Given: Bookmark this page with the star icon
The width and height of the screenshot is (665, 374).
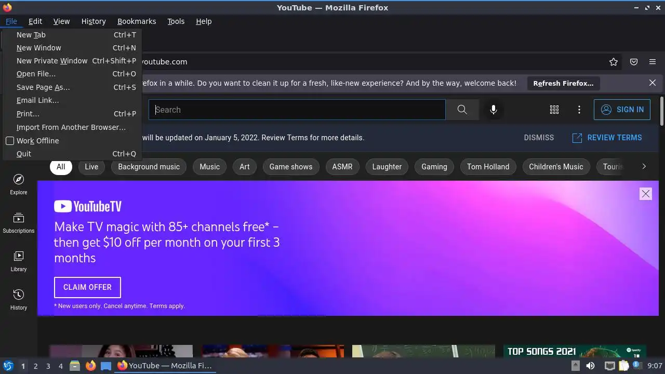Looking at the screenshot, I should click(x=614, y=62).
